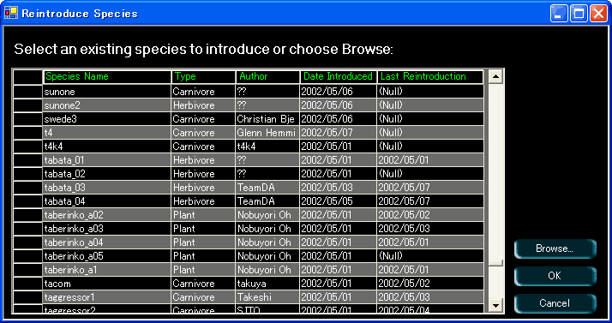The width and height of the screenshot is (612, 323).
Task: Click the Browse... button
Action: 555,248
